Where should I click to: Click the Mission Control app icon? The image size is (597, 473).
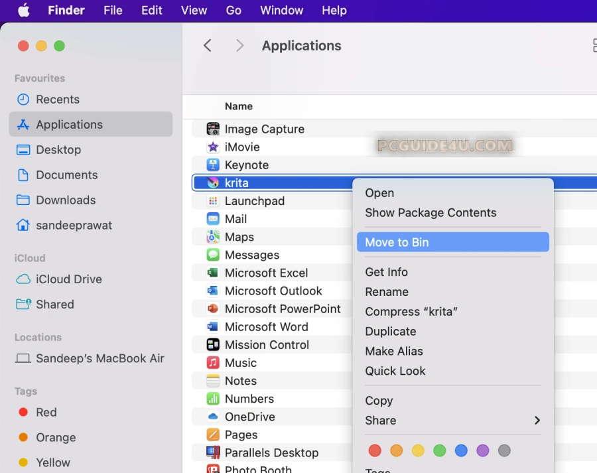pyautogui.click(x=213, y=345)
